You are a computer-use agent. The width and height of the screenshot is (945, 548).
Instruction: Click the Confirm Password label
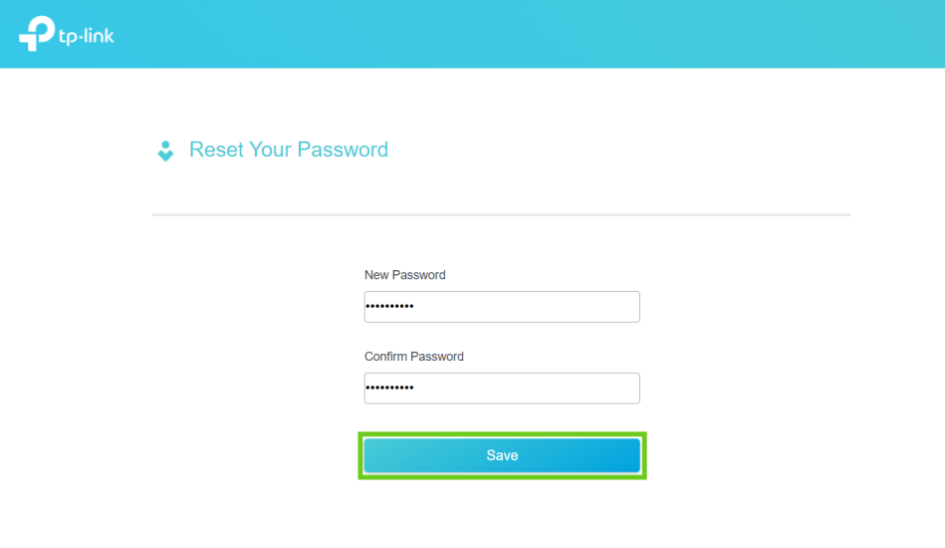(414, 357)
